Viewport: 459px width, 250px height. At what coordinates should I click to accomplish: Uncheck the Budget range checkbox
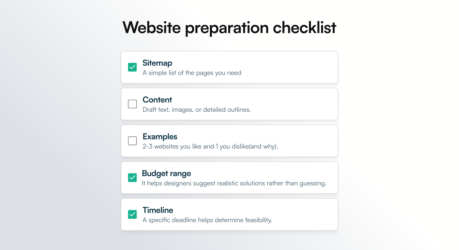click(132, 178)
